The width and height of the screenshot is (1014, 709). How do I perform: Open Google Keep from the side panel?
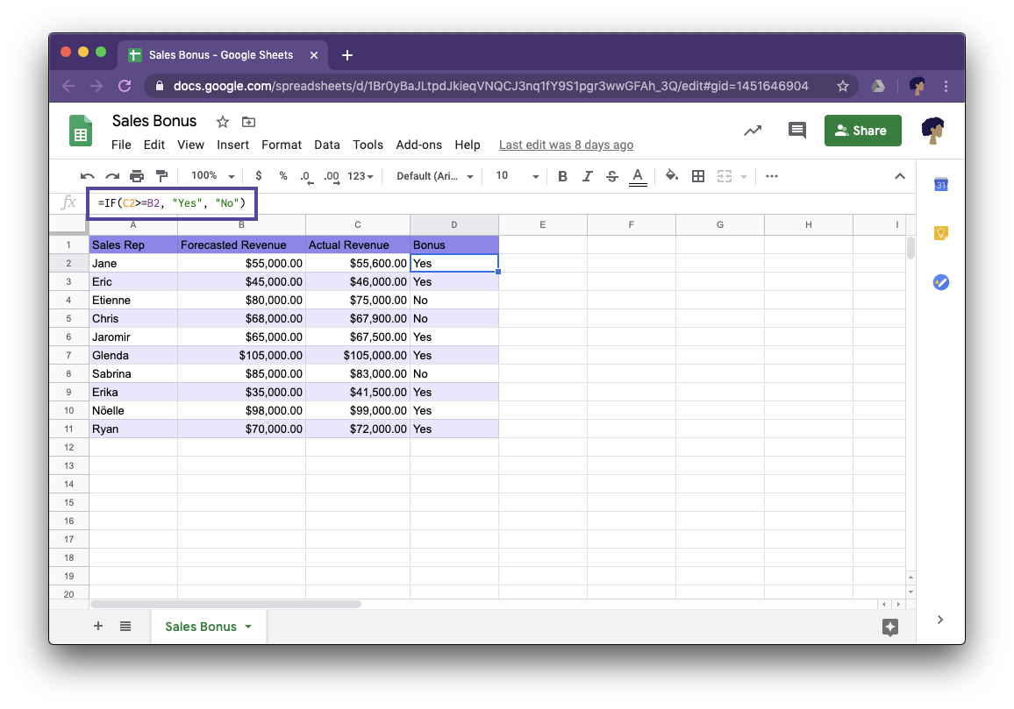(x=941, y=233)
